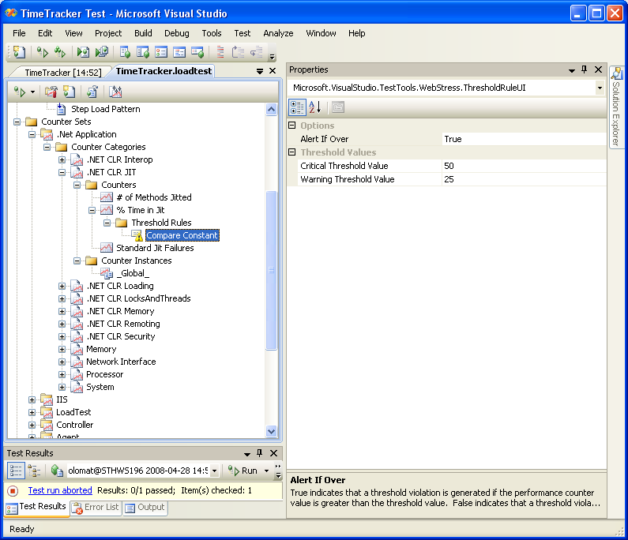Select the Compare Constant threshold rule
Image resolution: width=628 pixels, height=540 pixels.
pos(182,235)
